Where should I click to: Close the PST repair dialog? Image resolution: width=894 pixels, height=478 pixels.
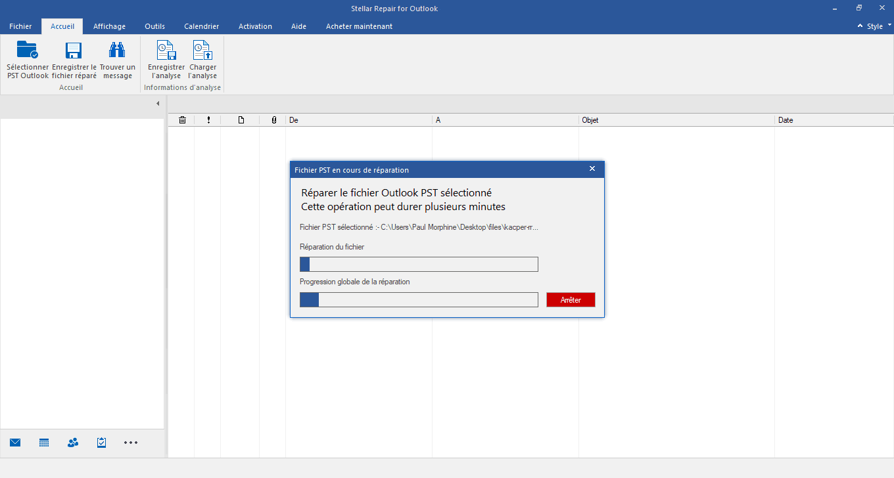click(x=592, y=169)
